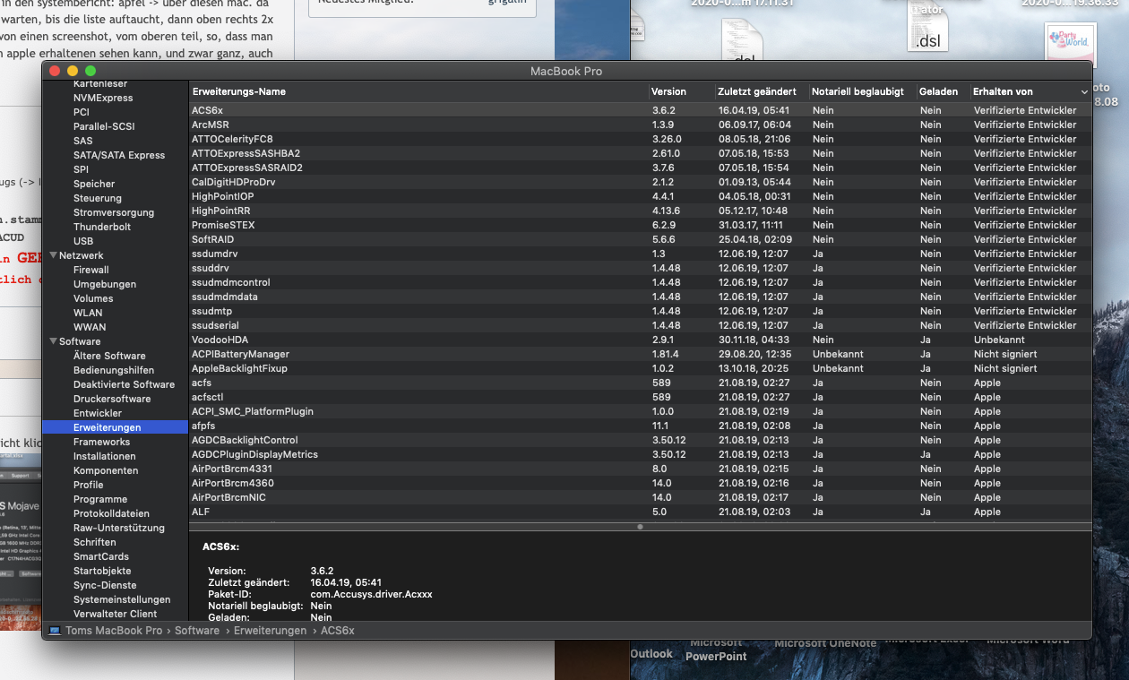This screenshot has width=1129, height=680.
Task: Select the Outlook desktop item label
Action: click(651, 654)
